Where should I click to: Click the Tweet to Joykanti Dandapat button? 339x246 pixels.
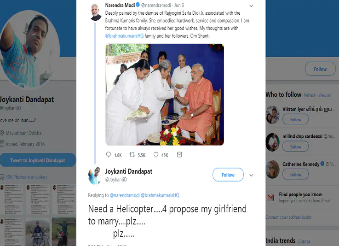(38, 160)
